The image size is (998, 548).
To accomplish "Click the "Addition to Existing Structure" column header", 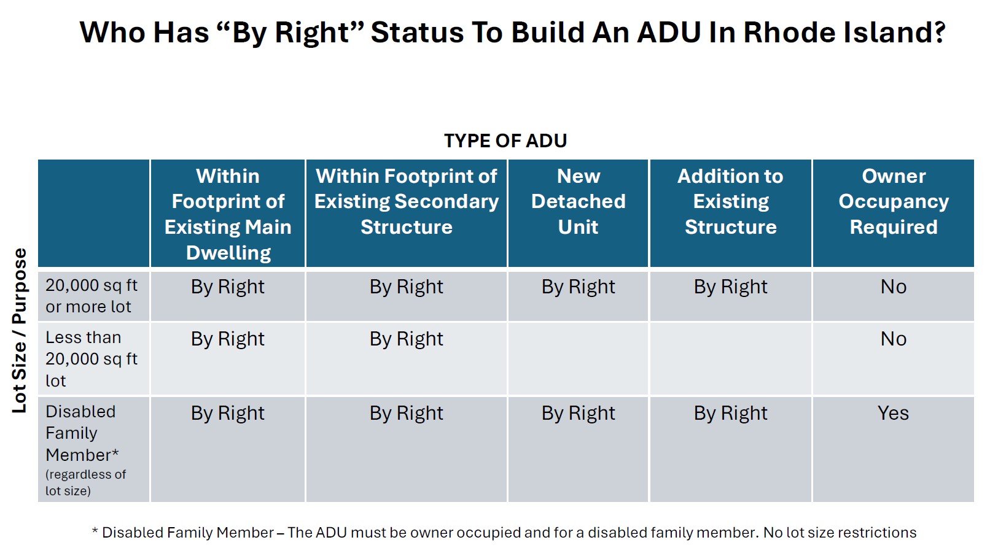I will tap(730, 201).
